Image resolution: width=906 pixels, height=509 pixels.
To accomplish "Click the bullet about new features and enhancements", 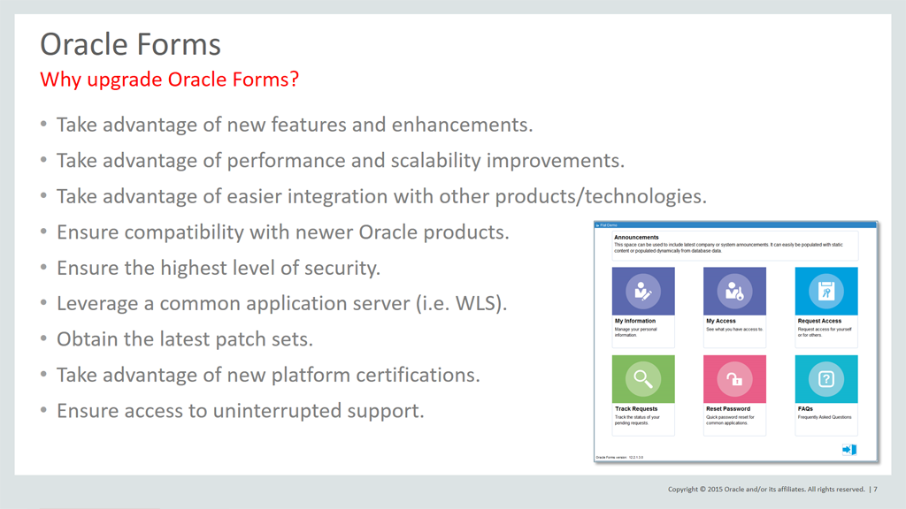I will click(294, 125).
